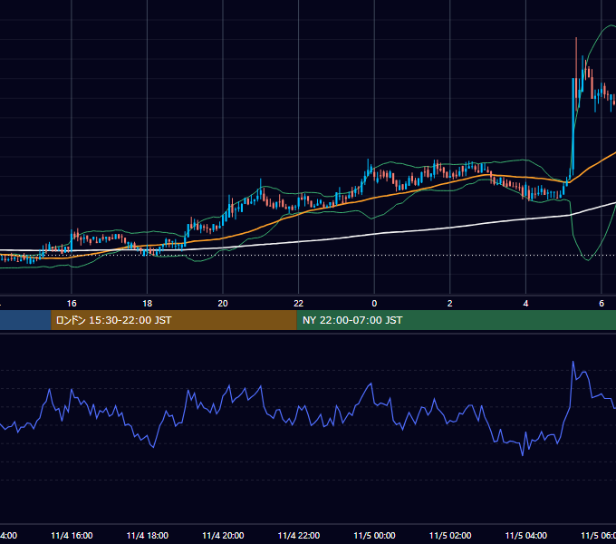Click the 6 hour label on price chart axis
The height and width of the screenshot is (544, 616).
coord(602,304)
